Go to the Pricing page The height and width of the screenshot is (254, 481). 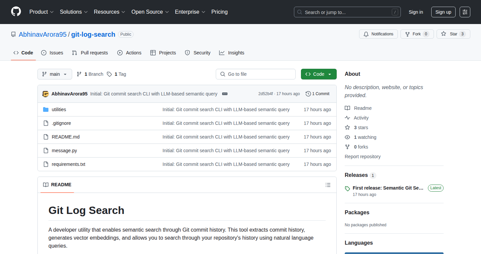point(219,12)
